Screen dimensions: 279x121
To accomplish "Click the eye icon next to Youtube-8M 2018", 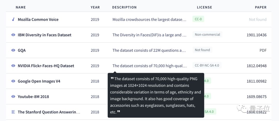I will [x=13, y=97].
